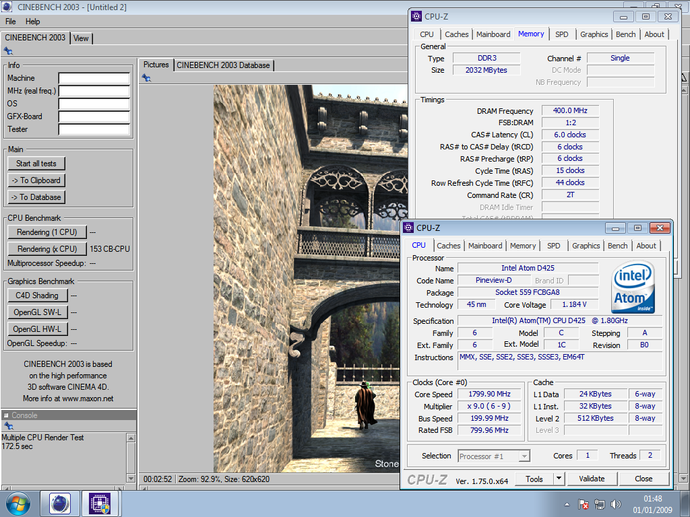Show hidden system tray icons arrow
The width and height of the screenshot is (690, 517).
[x=567, y=504]
